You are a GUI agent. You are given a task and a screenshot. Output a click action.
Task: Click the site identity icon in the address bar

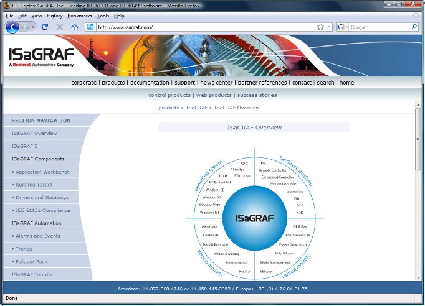point(90,27)
